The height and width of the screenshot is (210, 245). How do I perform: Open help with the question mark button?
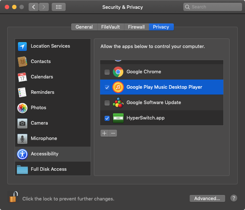tap(234, 198)
